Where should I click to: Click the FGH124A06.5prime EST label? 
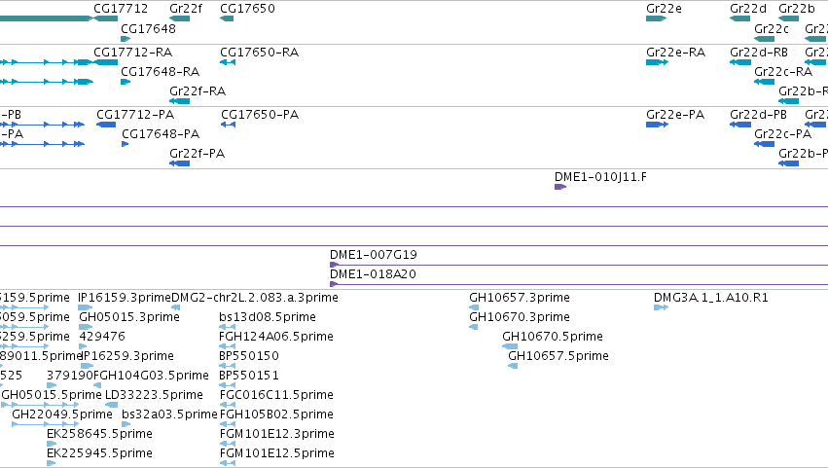(x=276, y=337)
